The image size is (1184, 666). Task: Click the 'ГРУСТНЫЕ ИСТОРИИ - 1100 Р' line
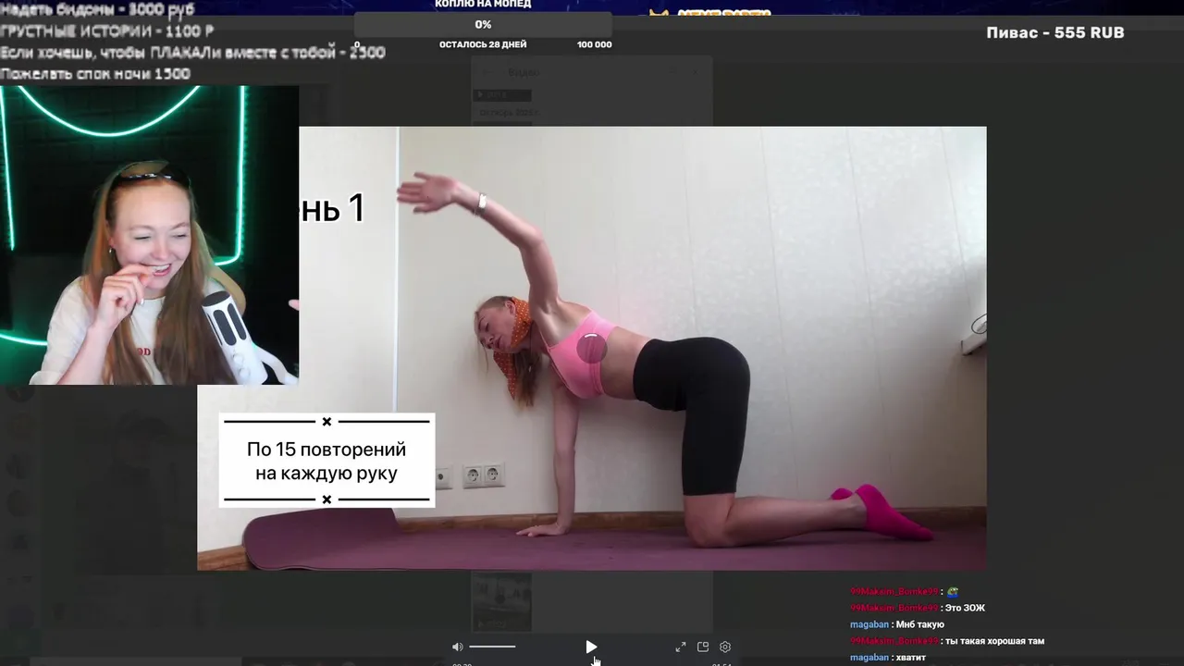(x=107, y=31)
